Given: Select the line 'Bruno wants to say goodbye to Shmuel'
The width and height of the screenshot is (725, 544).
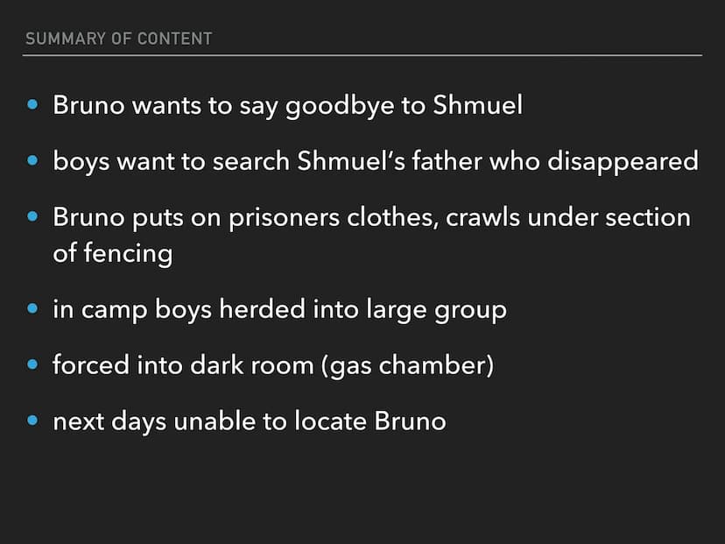Looking at the screenshot, I should tap(287, 106).
